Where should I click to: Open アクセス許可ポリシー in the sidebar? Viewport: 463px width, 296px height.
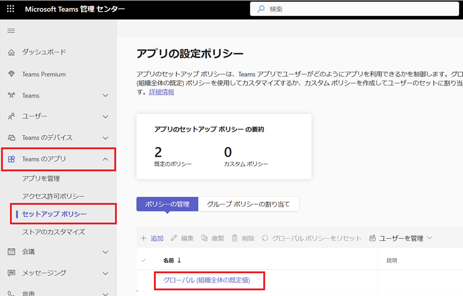tap(53, 196)
